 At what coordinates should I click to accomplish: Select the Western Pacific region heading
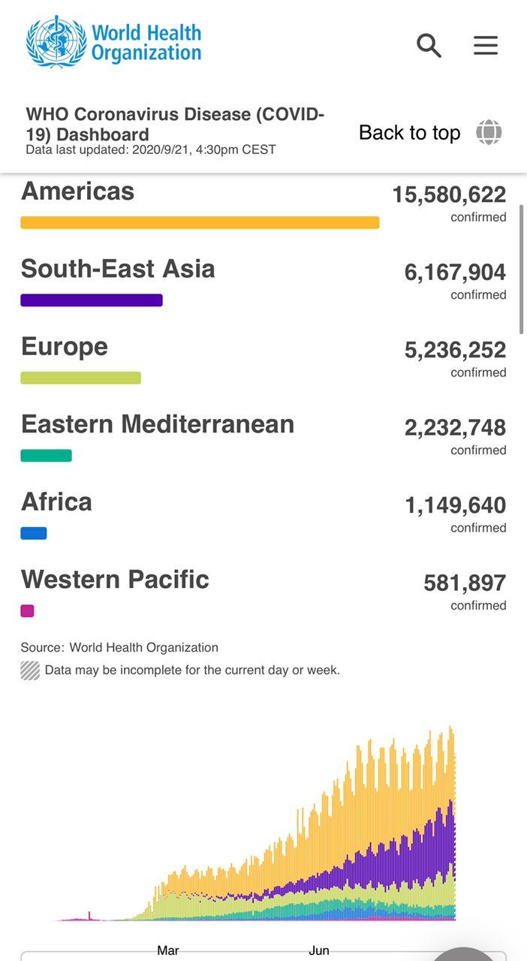tap(115, 580)
